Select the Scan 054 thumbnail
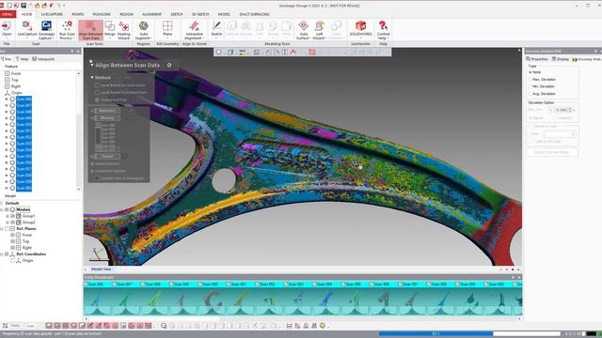The image size is (602, 338). pyautogui.click(x=326, y=299)
